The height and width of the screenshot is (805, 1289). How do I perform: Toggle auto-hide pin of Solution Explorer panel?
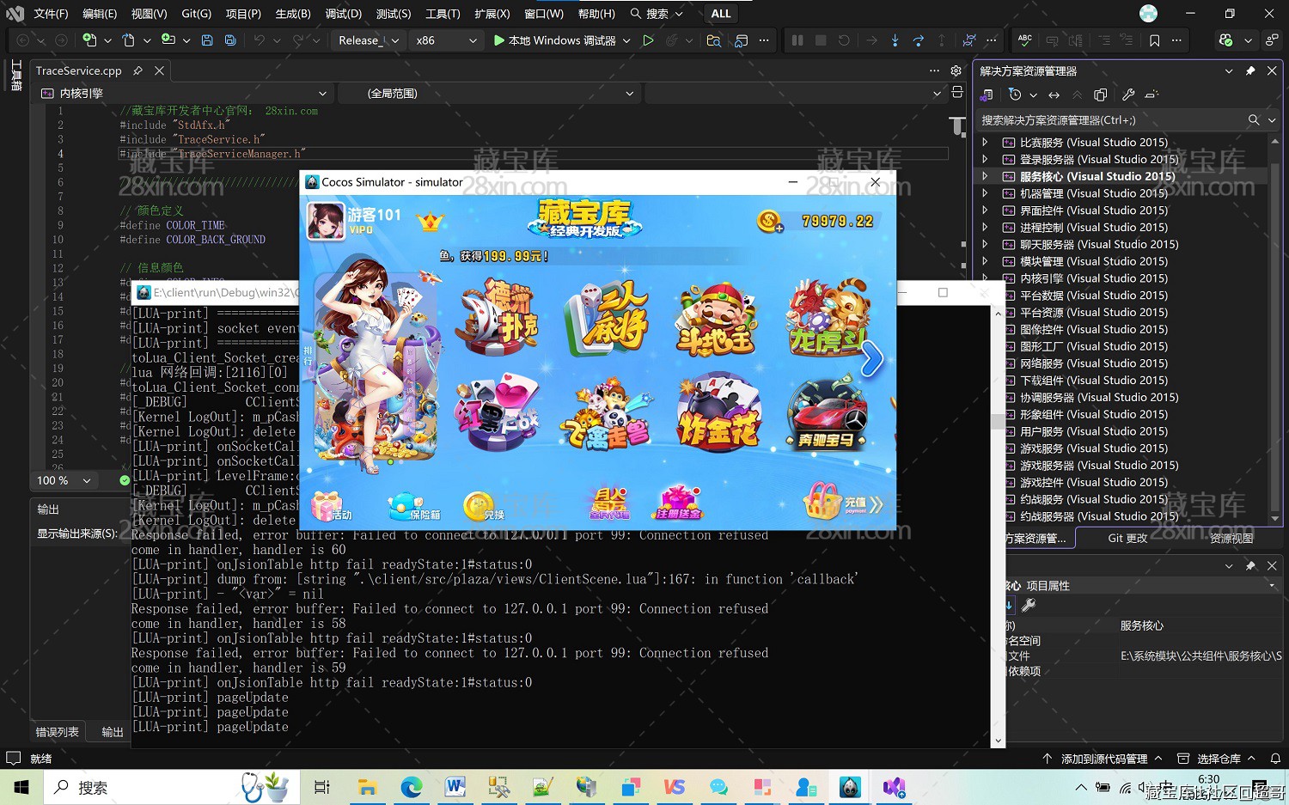point(1250,70)
